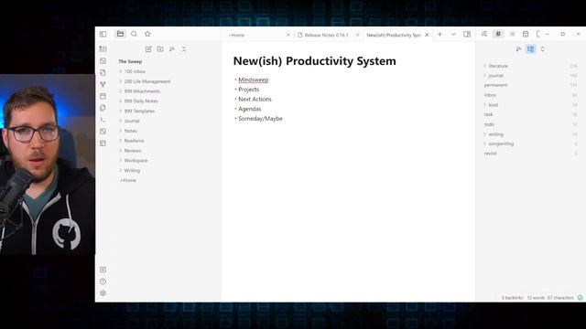The width and height of the screenshot is (586, 329).
Task: Open settings gear in ribbon
Action: click(x=103, y=293)
